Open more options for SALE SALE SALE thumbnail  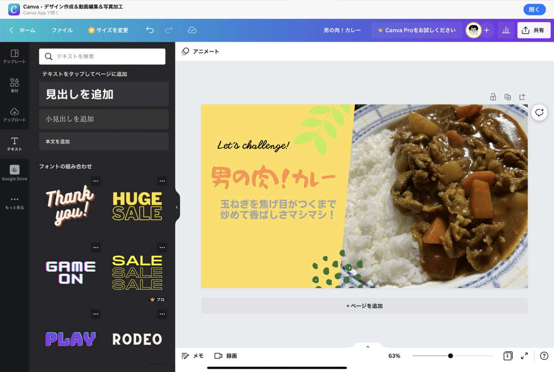[162, 247]
